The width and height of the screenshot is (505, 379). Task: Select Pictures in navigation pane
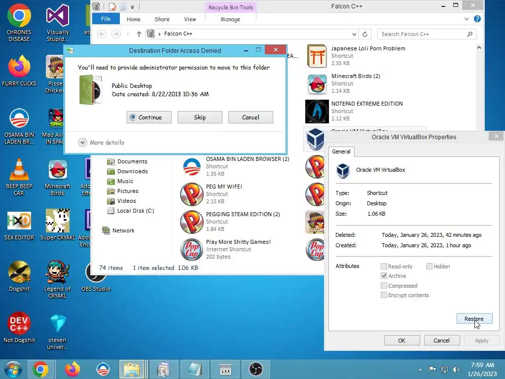pyautogui.click(x=123, y=191)
